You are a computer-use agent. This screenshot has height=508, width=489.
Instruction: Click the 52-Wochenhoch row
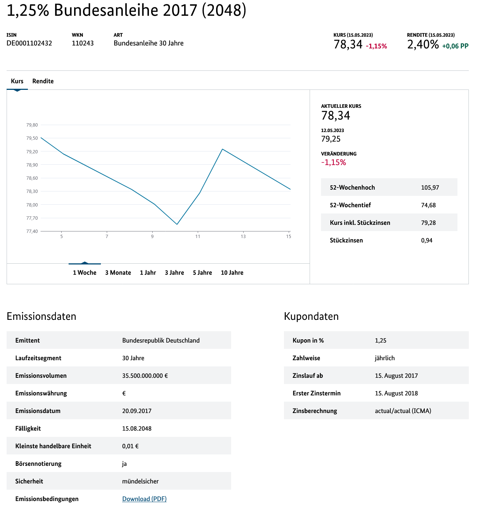point(389,187)
